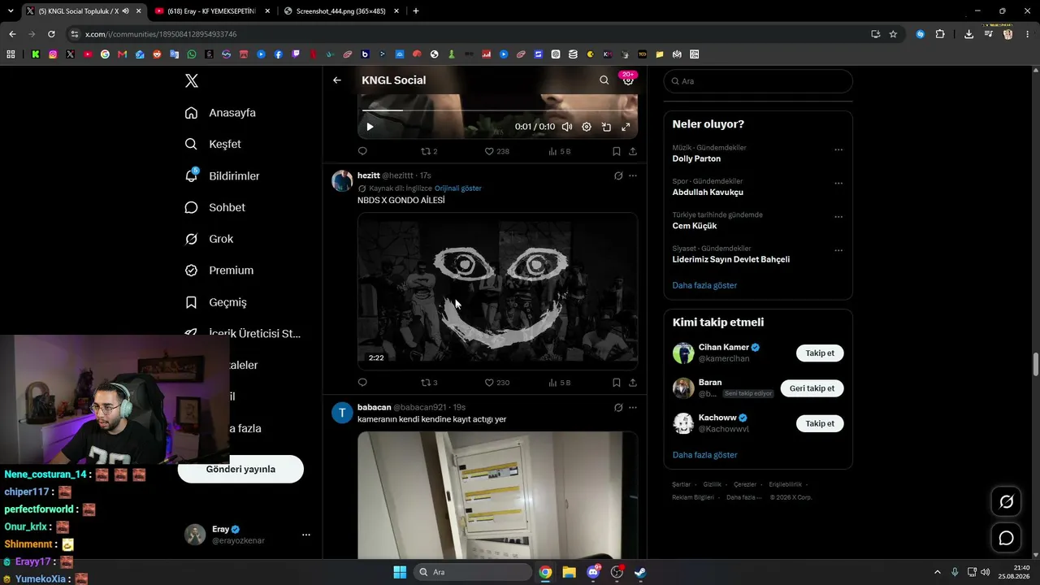Show more trends under Neler oluyor
1040x585 pixels.
tap(704, 285)
